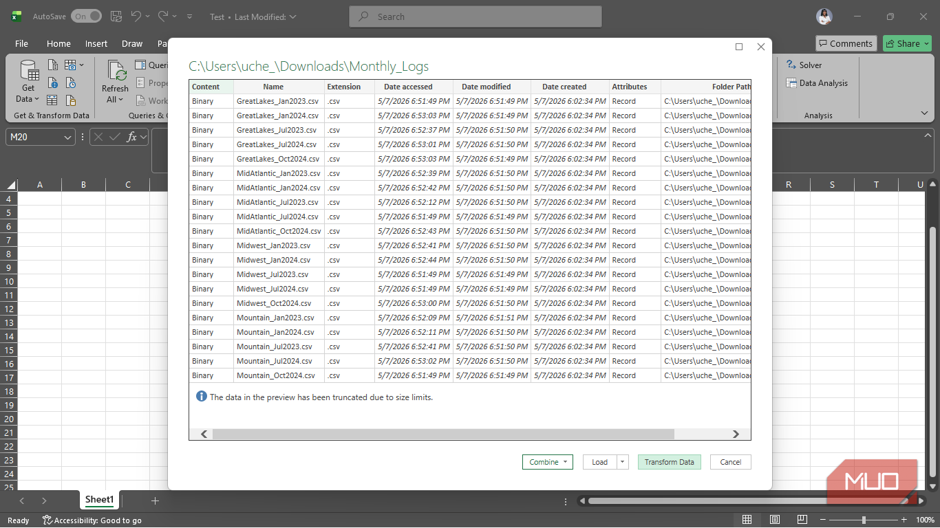This screenshot has width=940, height=528.
Task: Click the Undo icon
Action: 136,16
